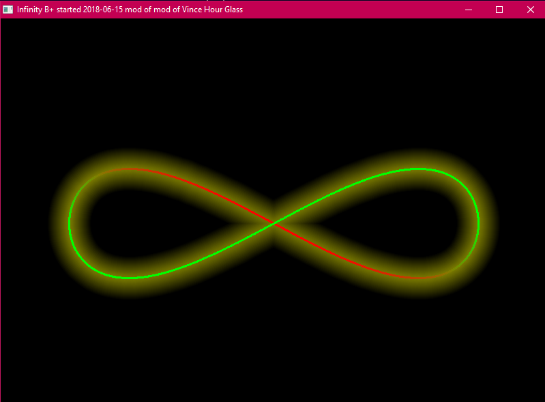Click the rightmost point of the green right loop
Image resolution: width=545 pixels, height=402 pixels.
tap(479, 223)
